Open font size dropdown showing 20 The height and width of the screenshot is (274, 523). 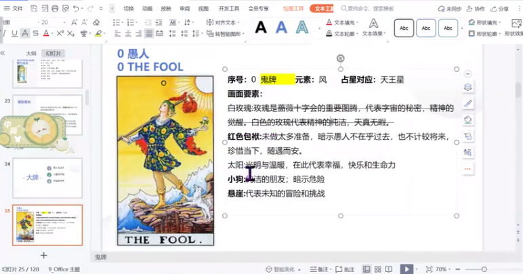click(x=64, y=22)
